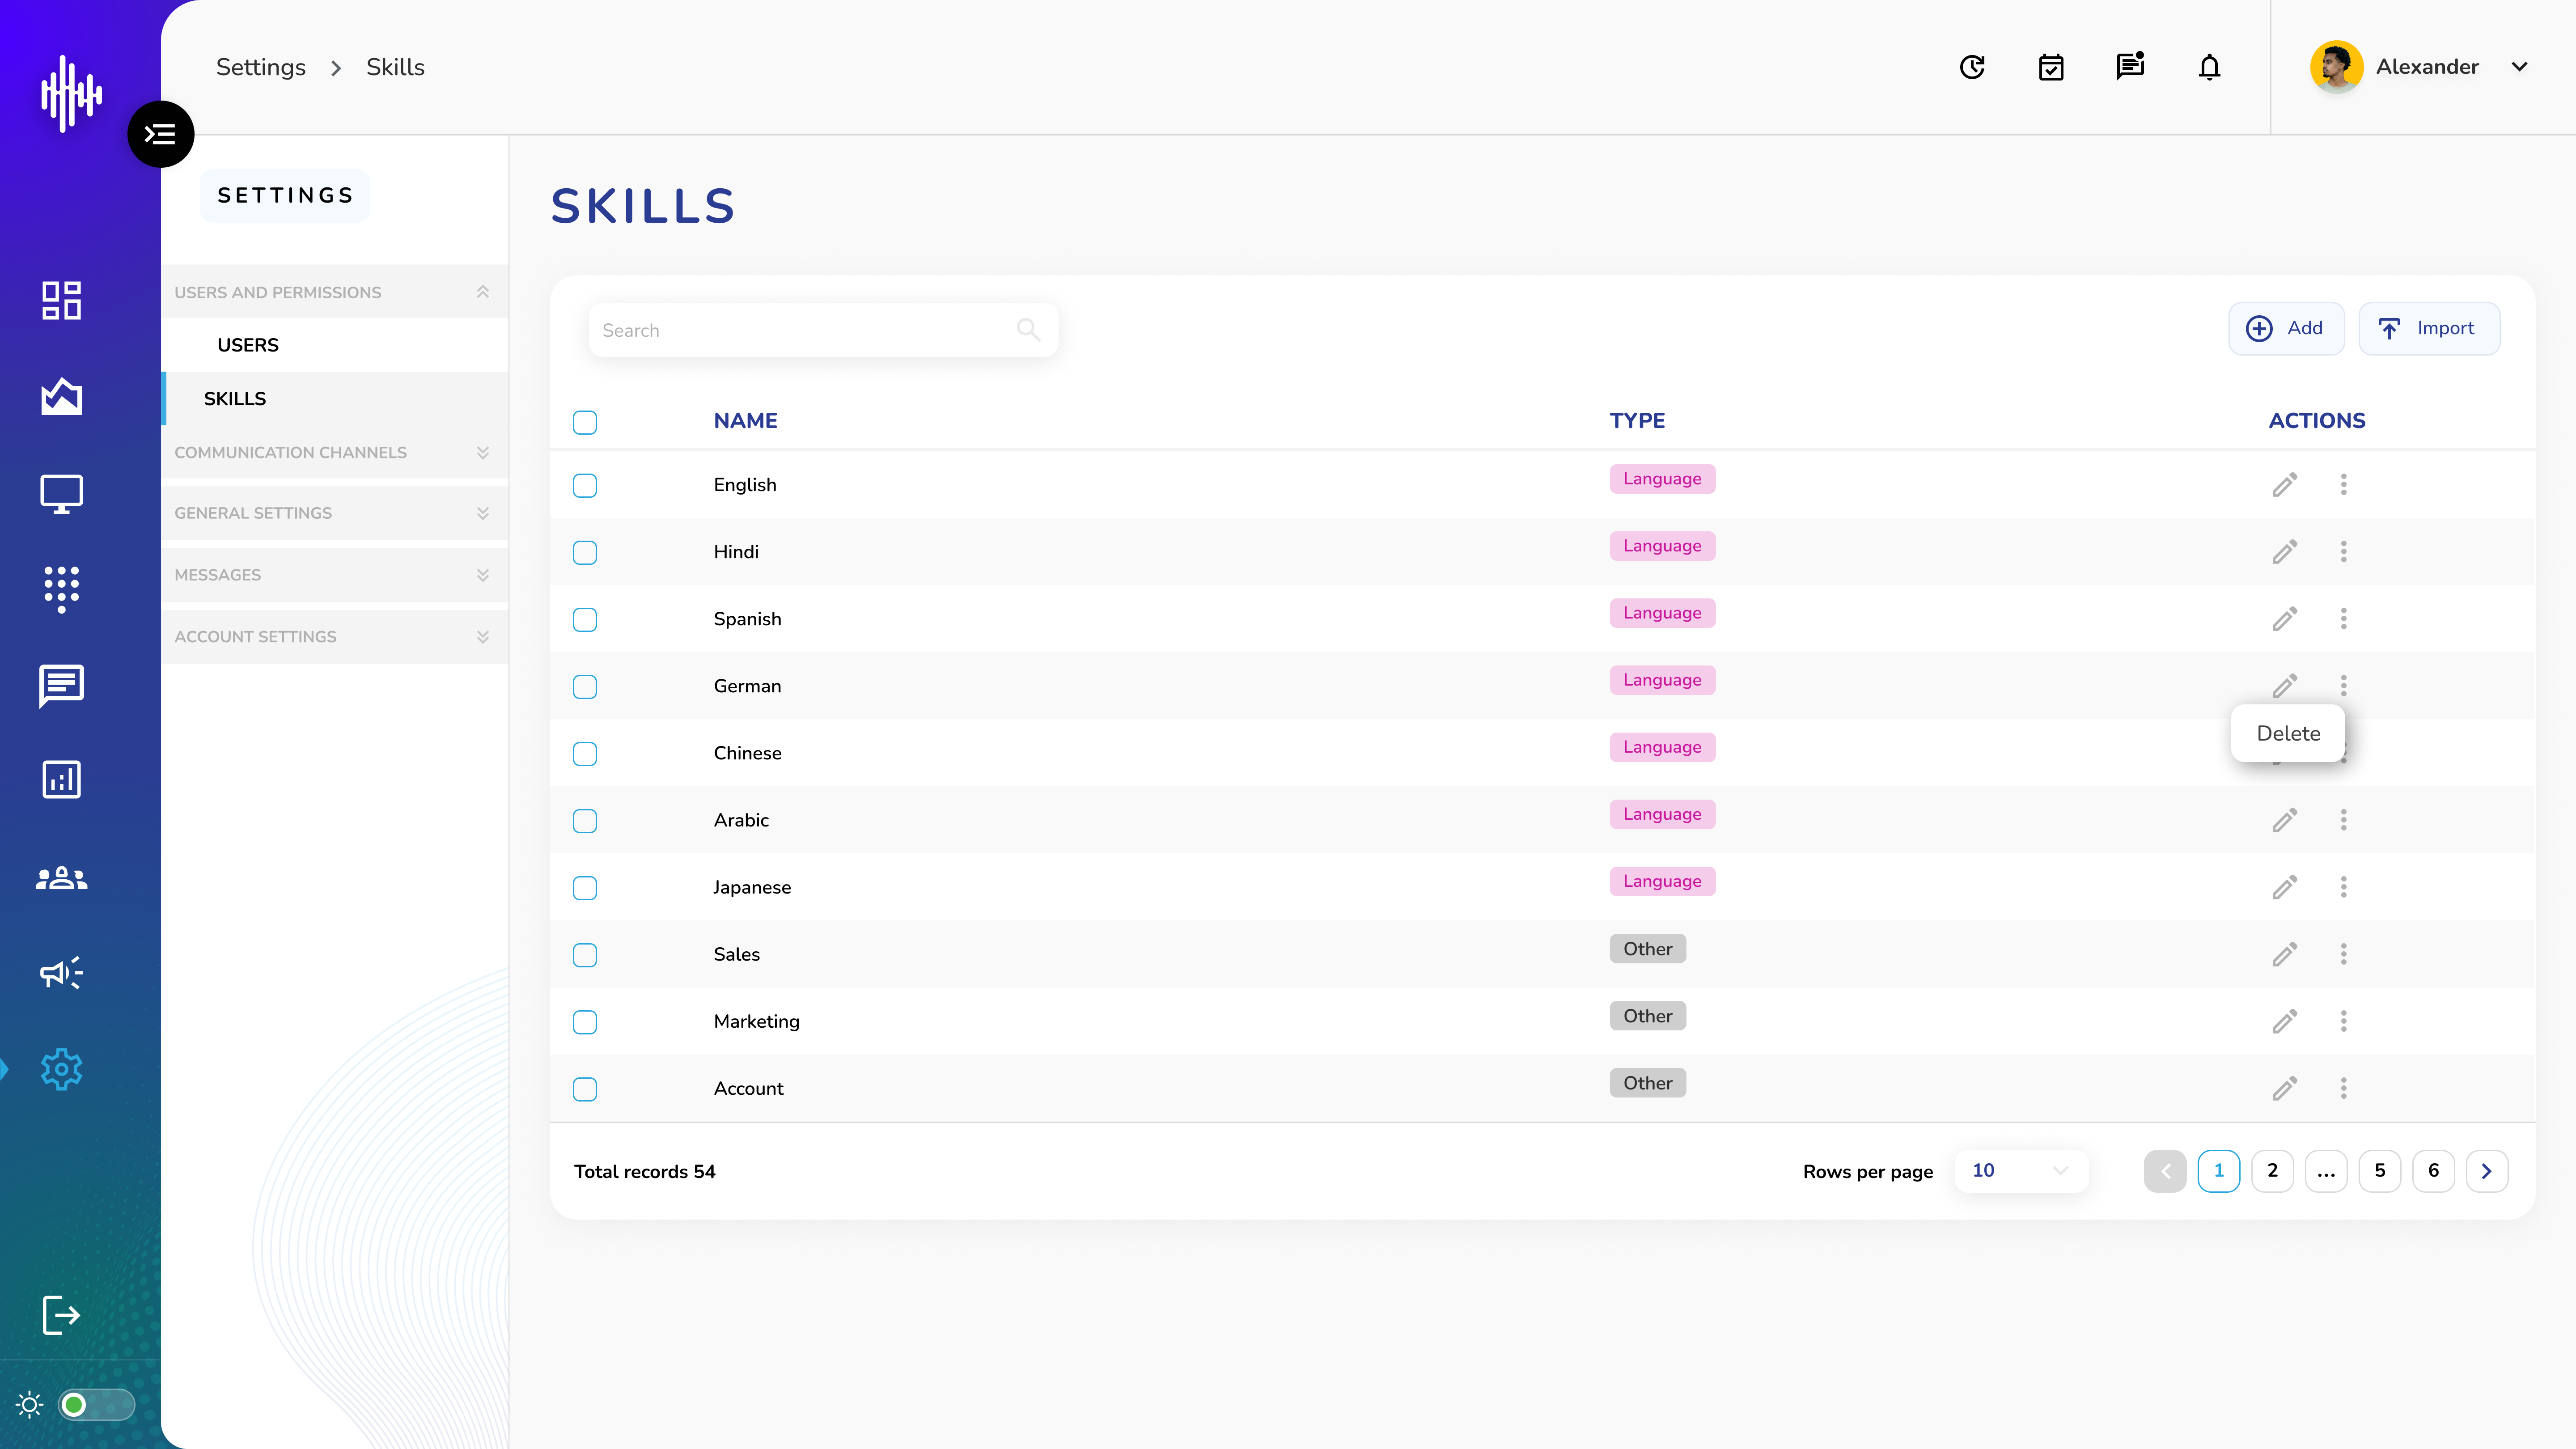The width and height of the screenshot is (2576, 1449).
Task: Click the pagination ellipsis button
Action: [2326, 1171]
